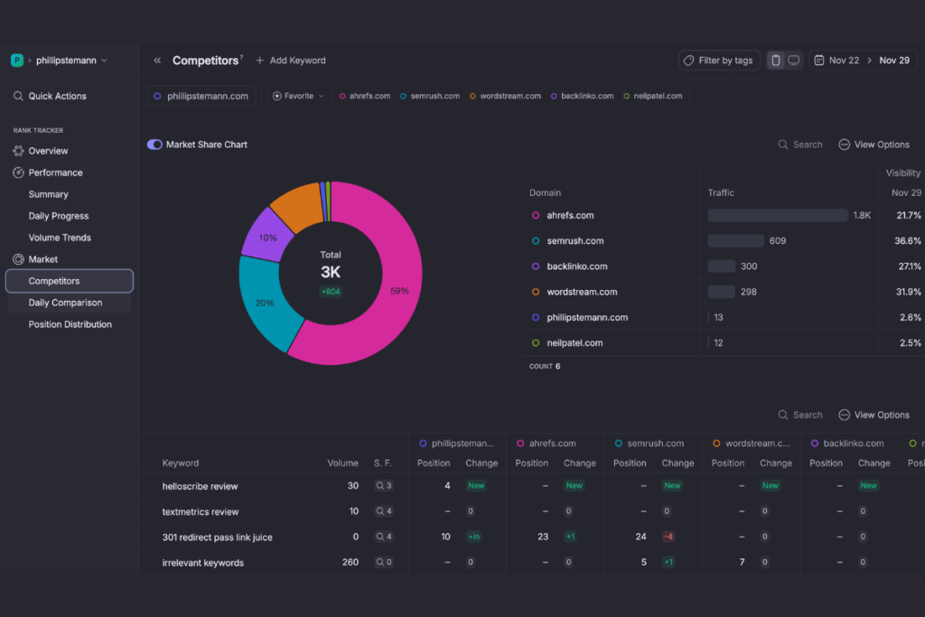Select phillipstemann.com row in domain table
The image size is (925, 617).
pos(723,317)
